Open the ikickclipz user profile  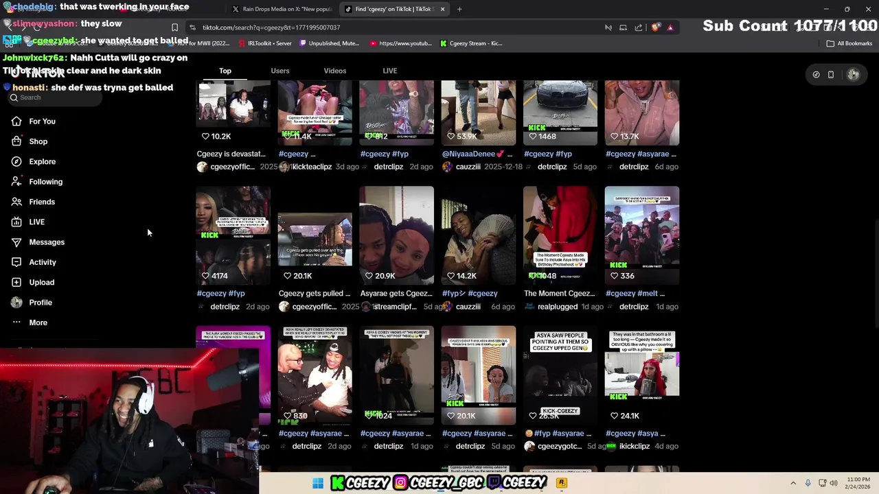[x=634, y=447]
